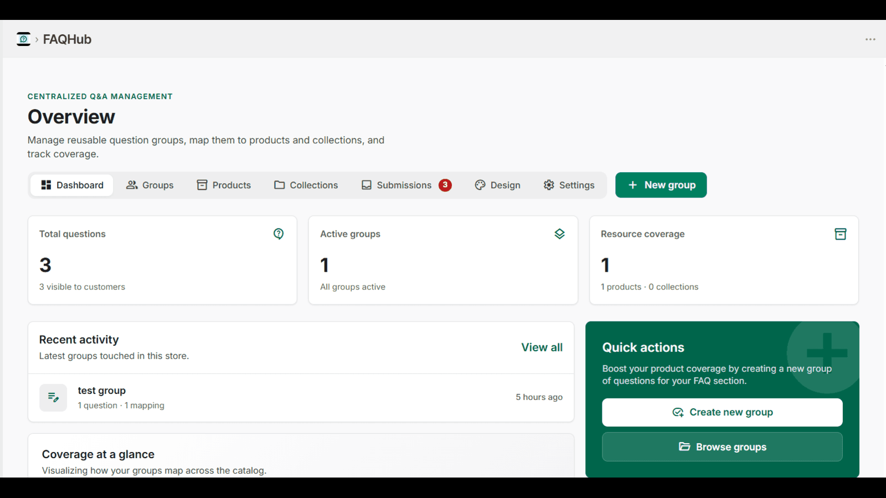Image resolution: width=886 pixels, height=498 pixels.
Task: Click '1 question · 1 mapping' text
Action: point(121,406)
